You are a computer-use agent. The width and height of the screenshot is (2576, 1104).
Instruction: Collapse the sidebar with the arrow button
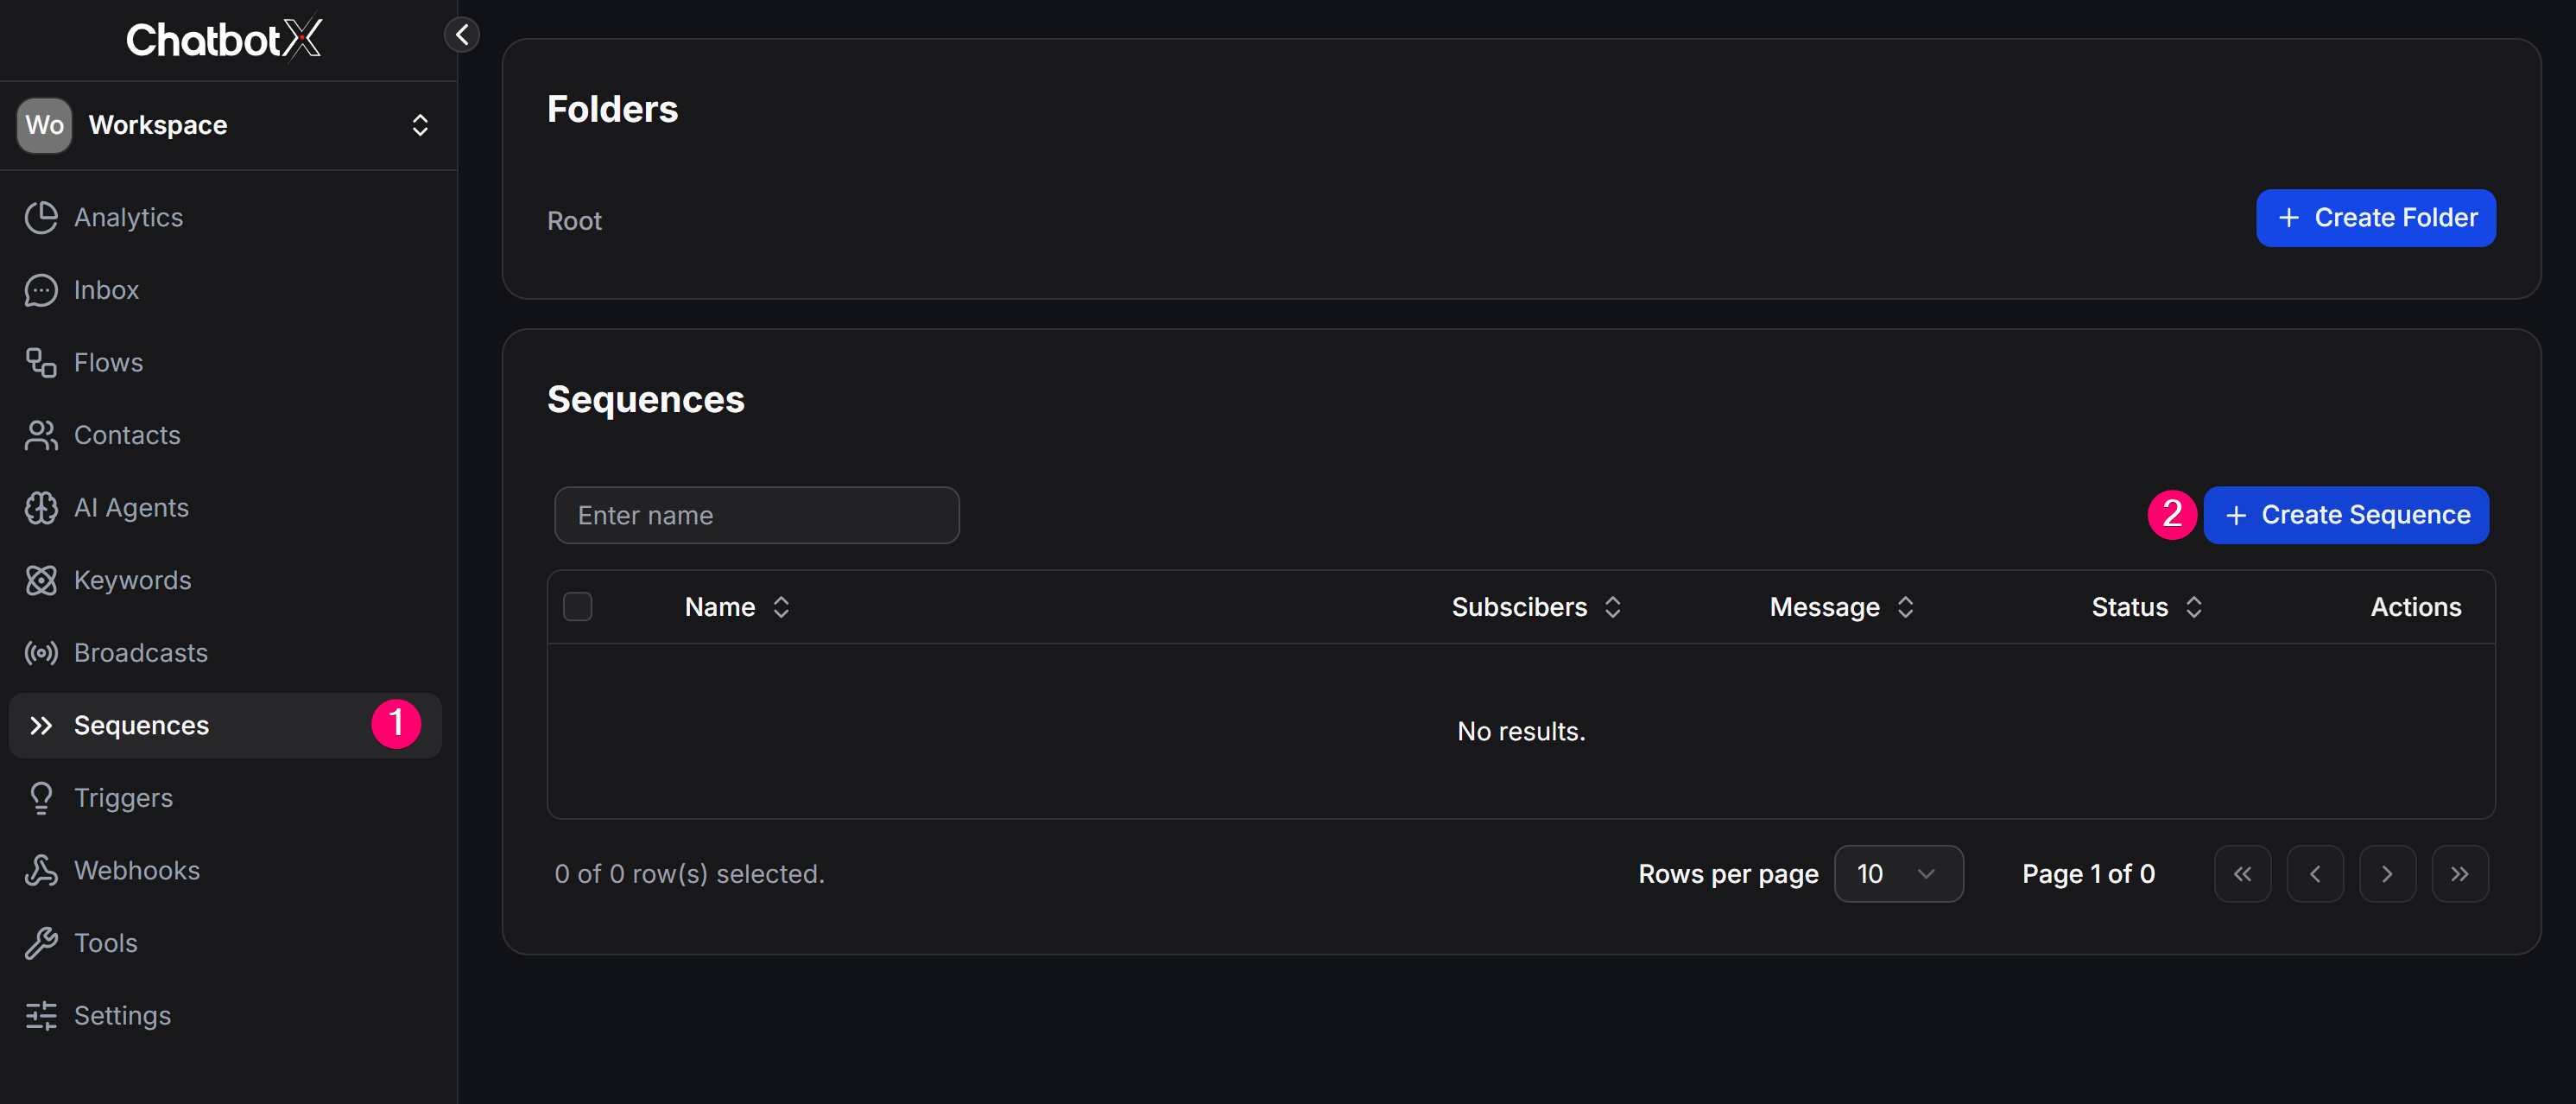[462, 35]
